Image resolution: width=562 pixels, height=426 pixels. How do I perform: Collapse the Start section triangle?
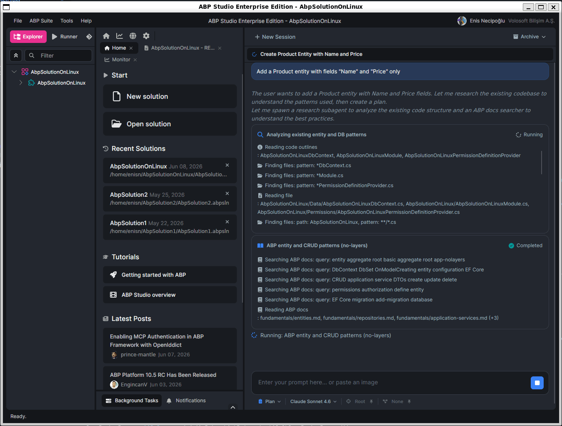[105, 75]
